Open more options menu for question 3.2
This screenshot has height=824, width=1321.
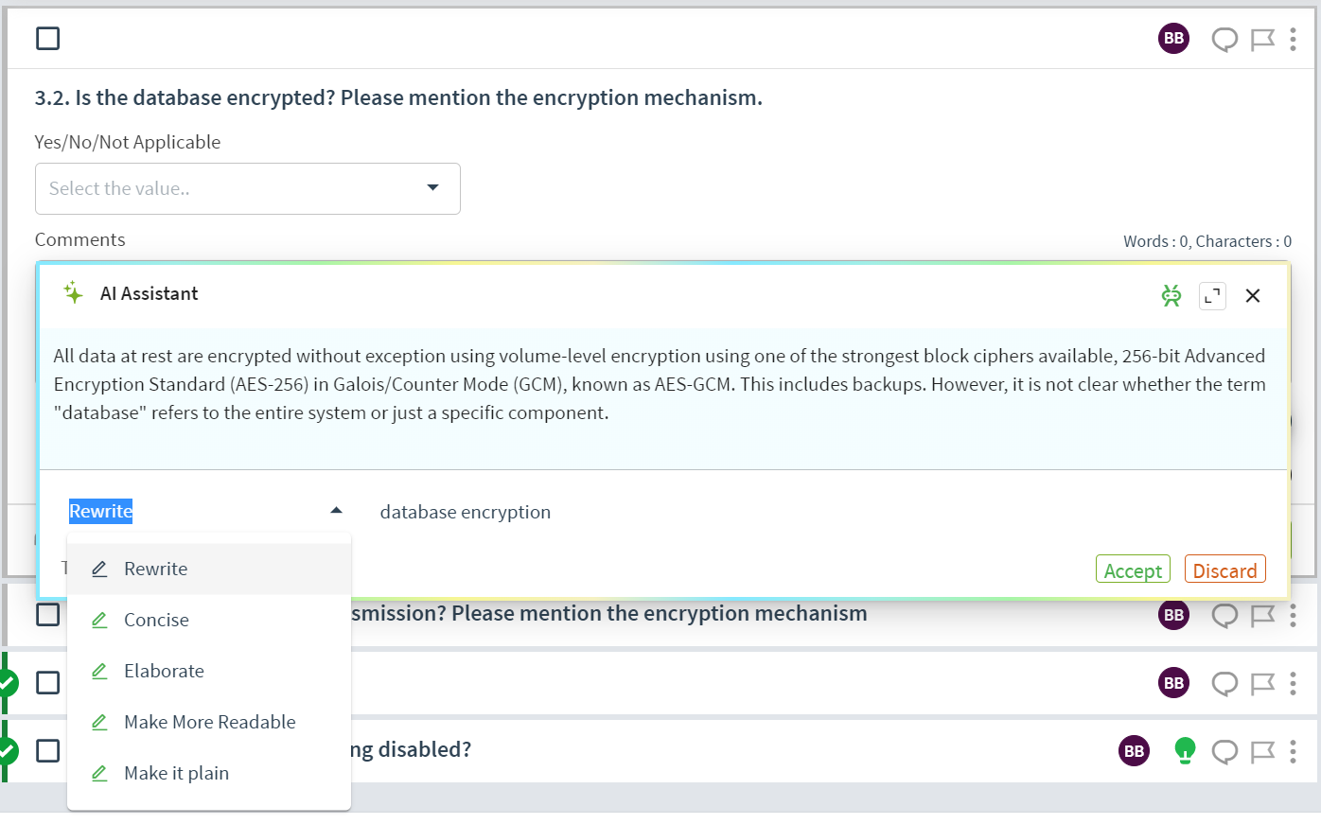coord(1293,39)
